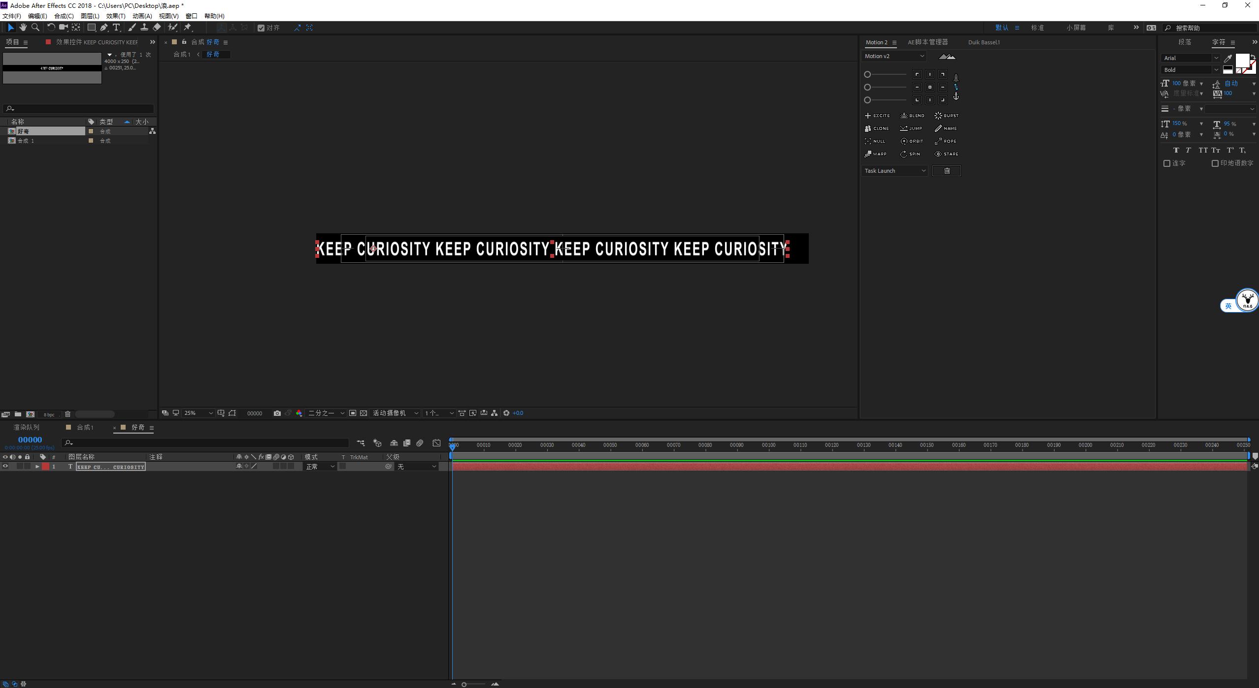
Task: Select the Horizontal Type tool
Action: [x=116, y=28]
